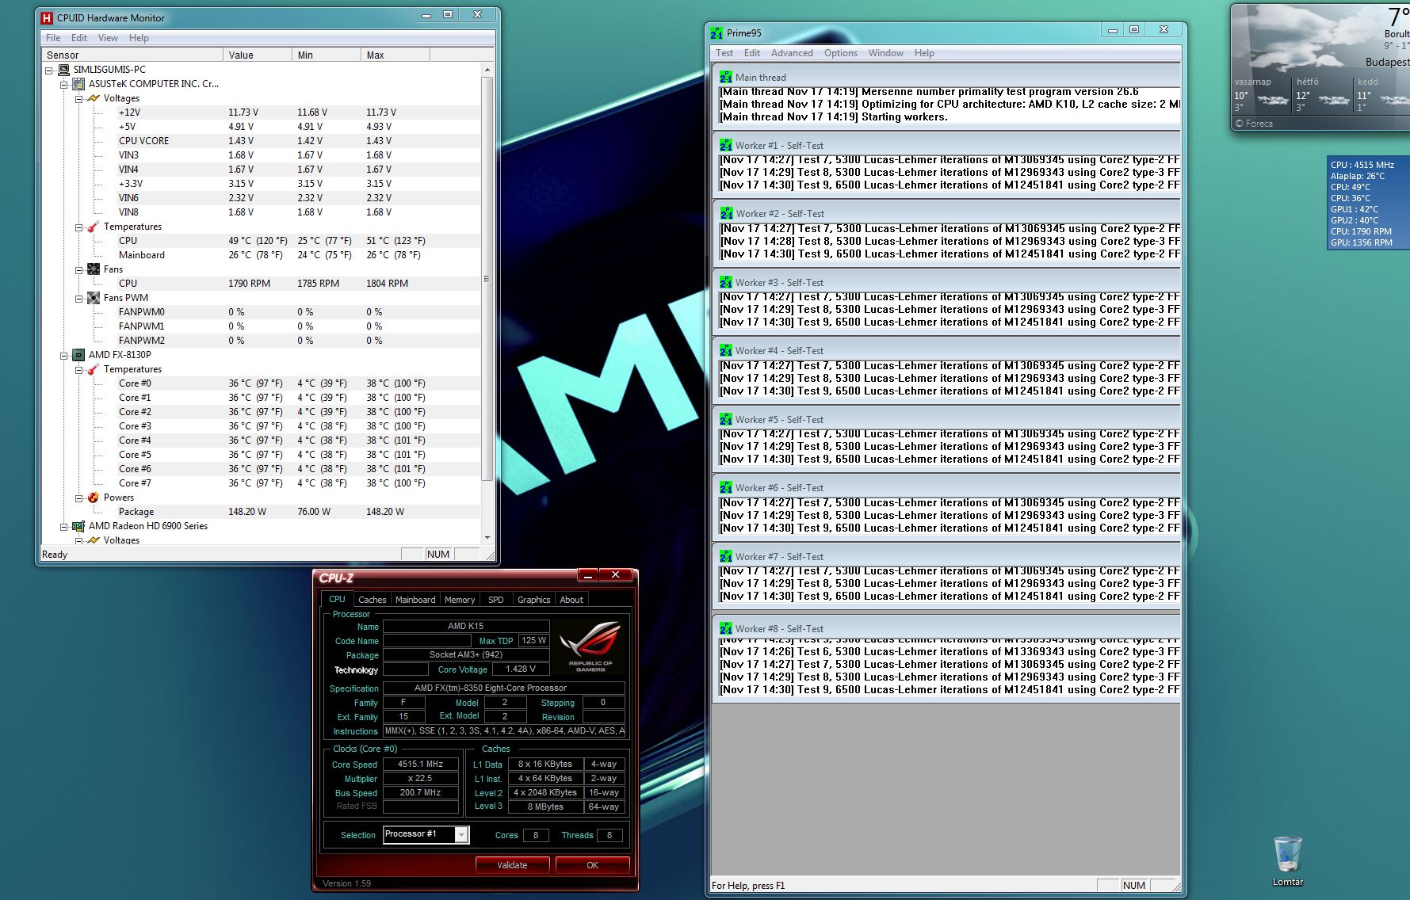The height and width of the screenshot is (900, 1410).
Task: Click the Core Speed 4515.1 MHz field
Action: tap(421, 765)
